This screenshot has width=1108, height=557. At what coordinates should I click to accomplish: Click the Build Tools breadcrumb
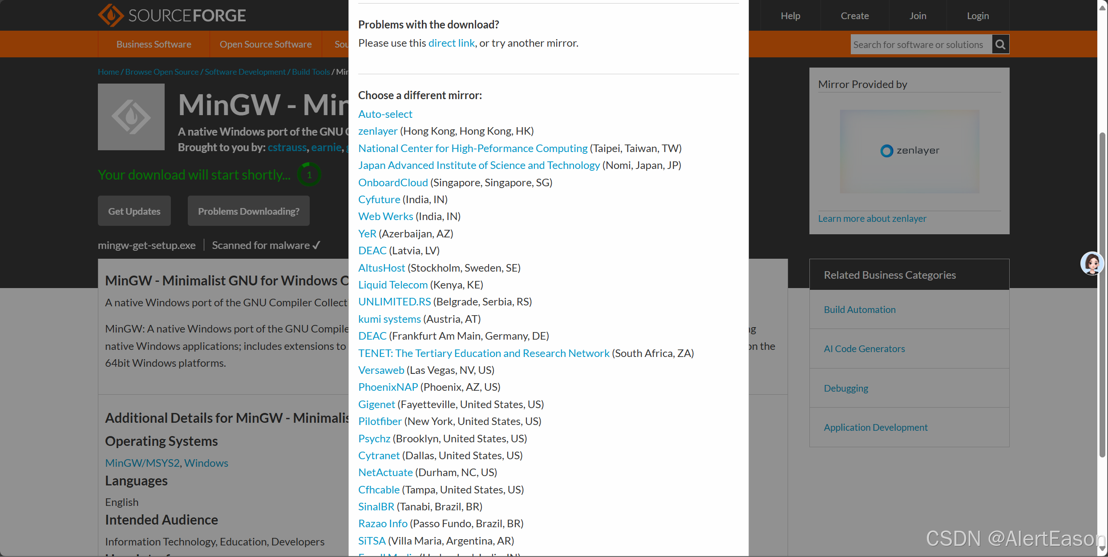click(311, 72)
